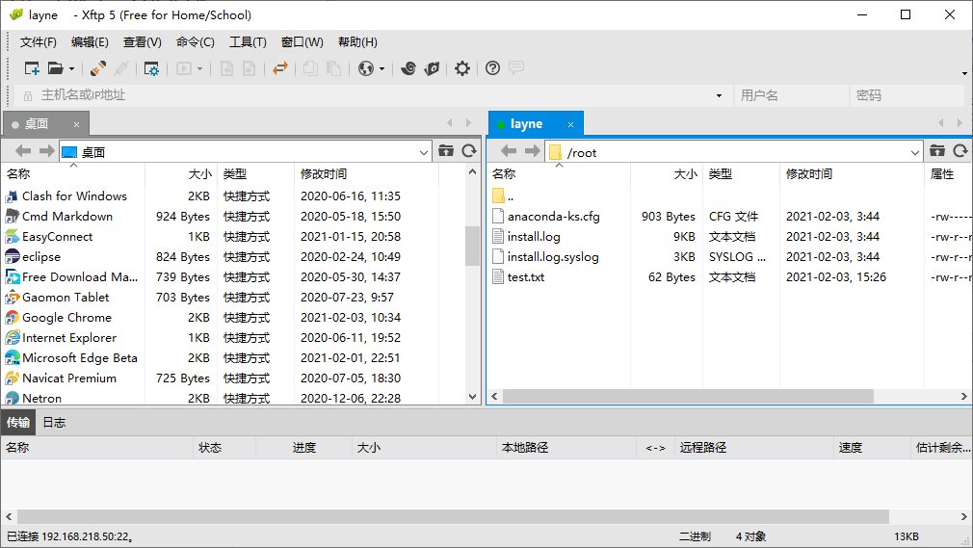The image size is (973, 548).
Task: Click the New Session toolbar icon
Action: (32, 68)
